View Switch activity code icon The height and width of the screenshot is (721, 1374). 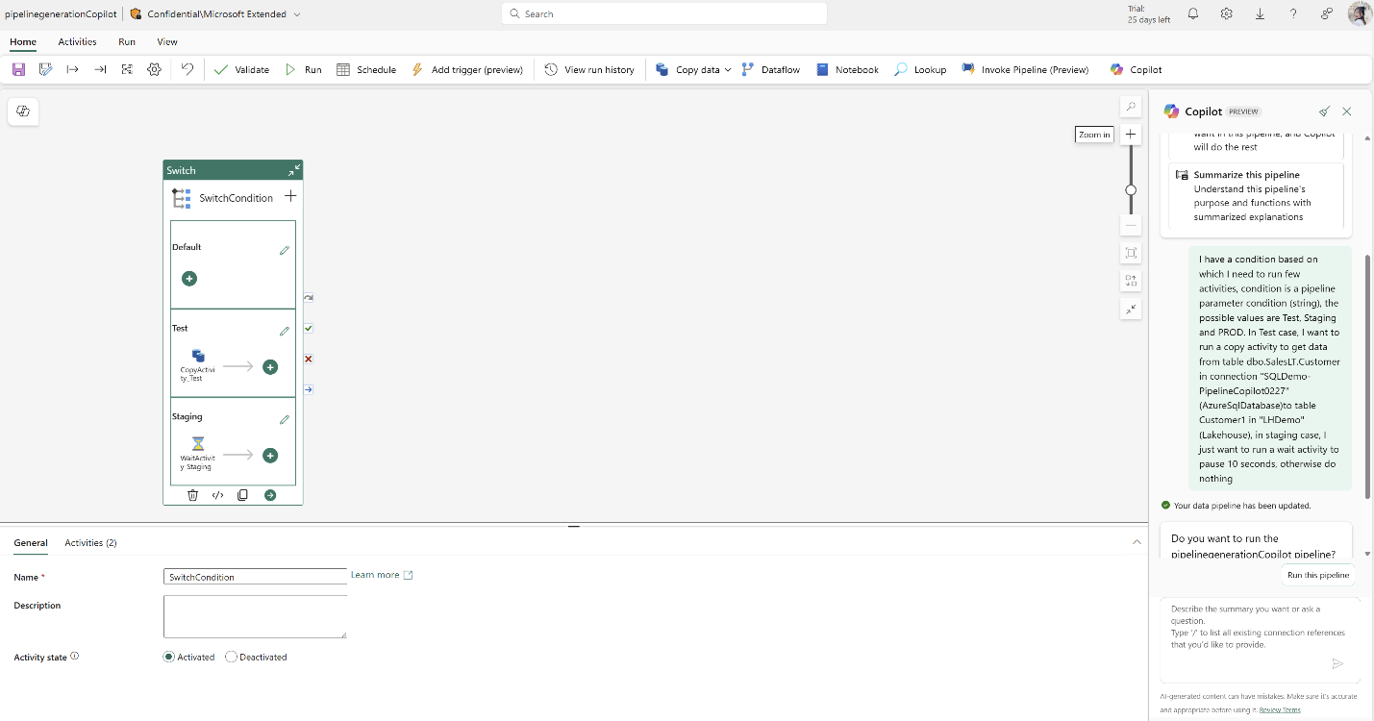tap(217, 495)
